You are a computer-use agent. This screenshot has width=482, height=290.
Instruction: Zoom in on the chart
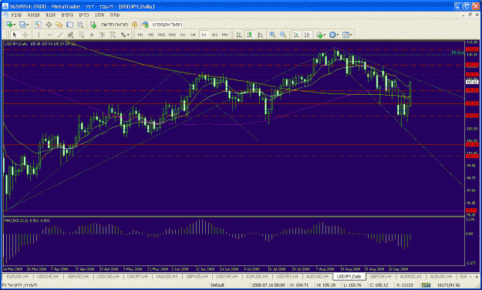coord(272,35)
